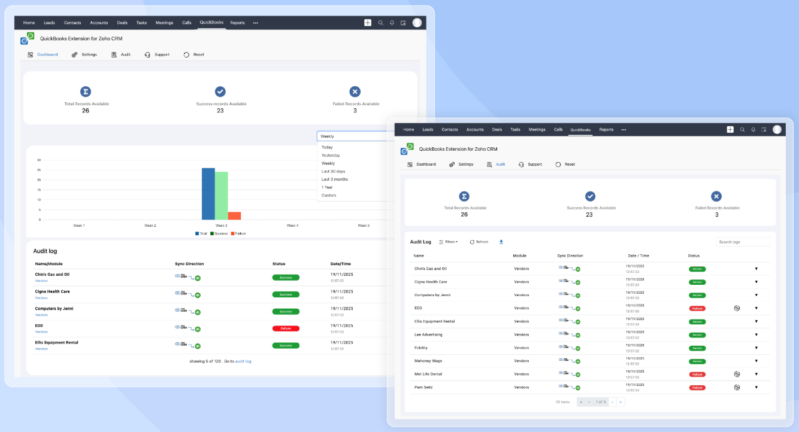Click "Met Life Dental" name in Audit table

coord(427,374)
